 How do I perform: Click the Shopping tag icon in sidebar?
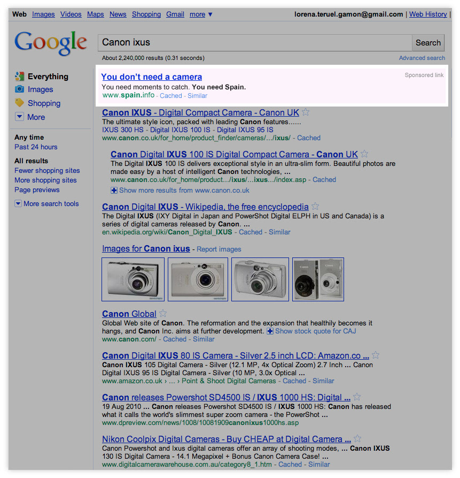tap(19, 103)
